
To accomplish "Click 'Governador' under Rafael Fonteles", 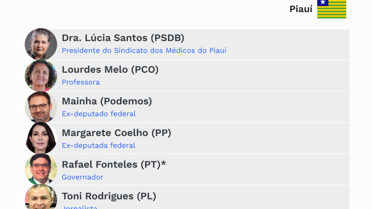I will pyautogui.click(x=82, y=177).
